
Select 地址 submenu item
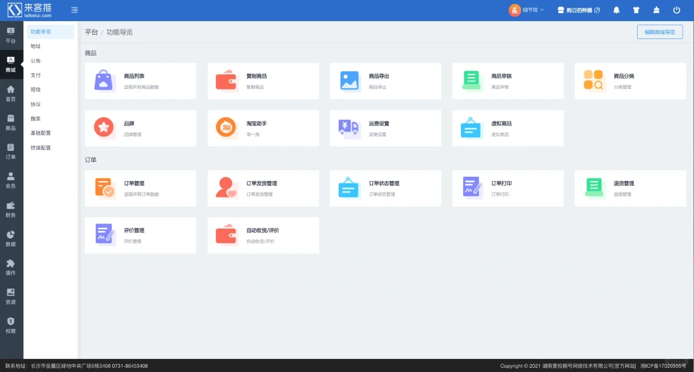pyautogui.click(x=50, y=46)
